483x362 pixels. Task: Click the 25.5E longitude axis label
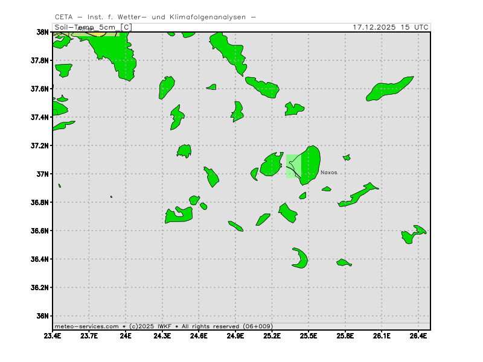coord(309,335)
